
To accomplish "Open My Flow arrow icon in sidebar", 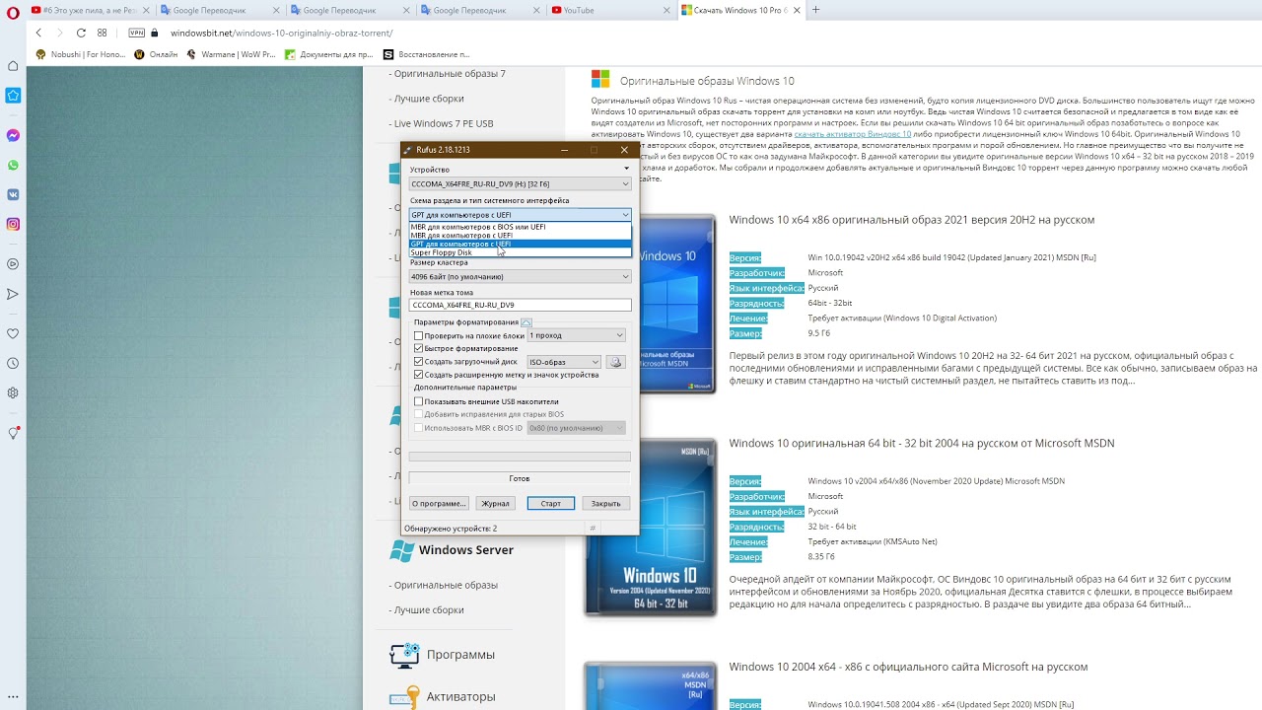I will click(x=13, y=294).
